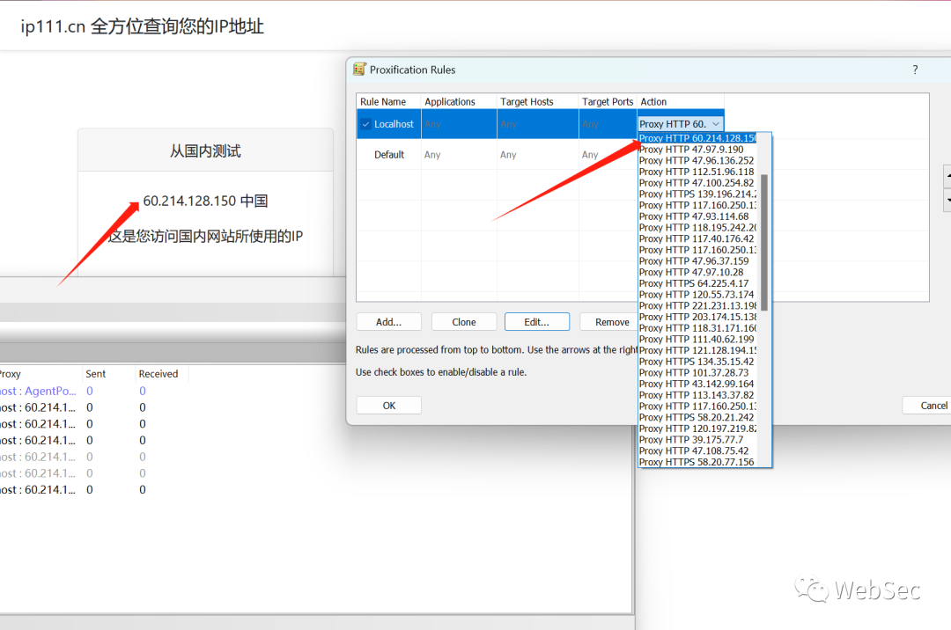
Task: Choose Proxy HTTP 120.197.219 option
Action: click(697, 429)
